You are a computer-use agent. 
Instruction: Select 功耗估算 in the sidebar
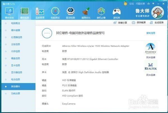point(18,94)
